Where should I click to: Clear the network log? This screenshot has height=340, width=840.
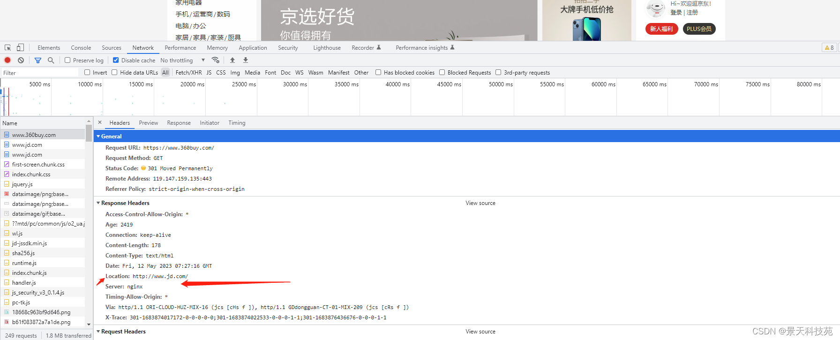tap(21, 60)
